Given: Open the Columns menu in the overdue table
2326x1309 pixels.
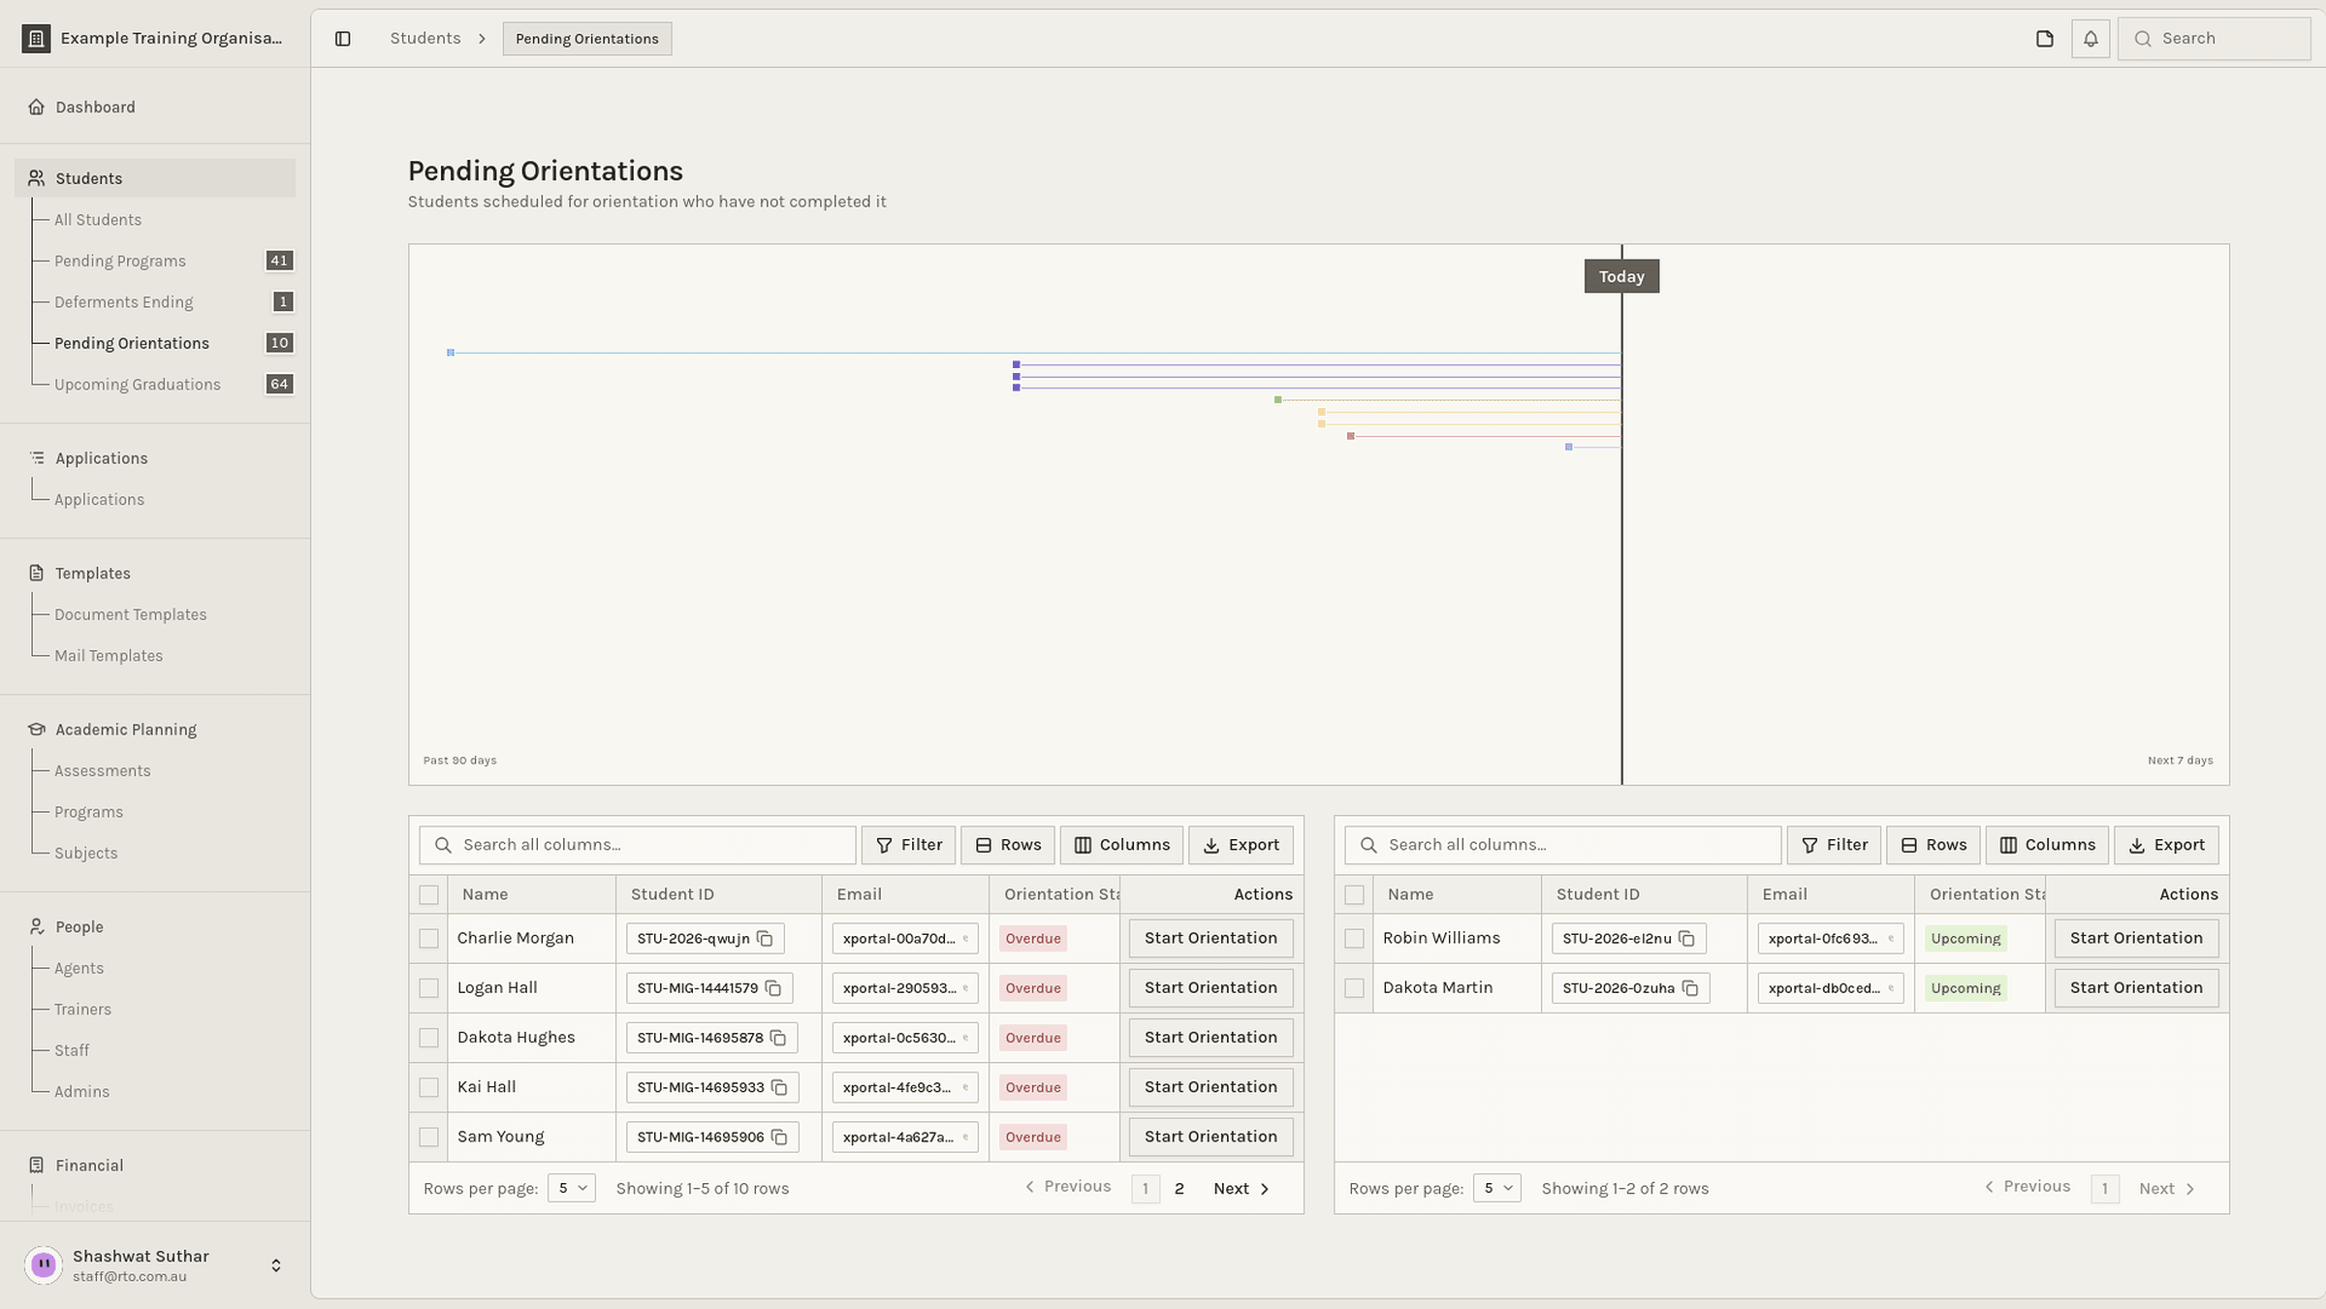Looking at the screenshot, I should tap(1121, 845).
